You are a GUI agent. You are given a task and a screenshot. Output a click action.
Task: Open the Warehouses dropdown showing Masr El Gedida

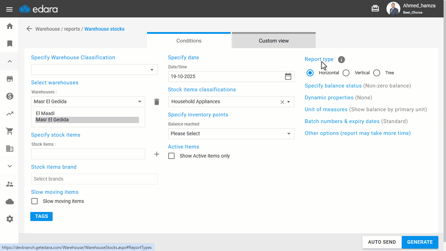[x=88, y=101]
